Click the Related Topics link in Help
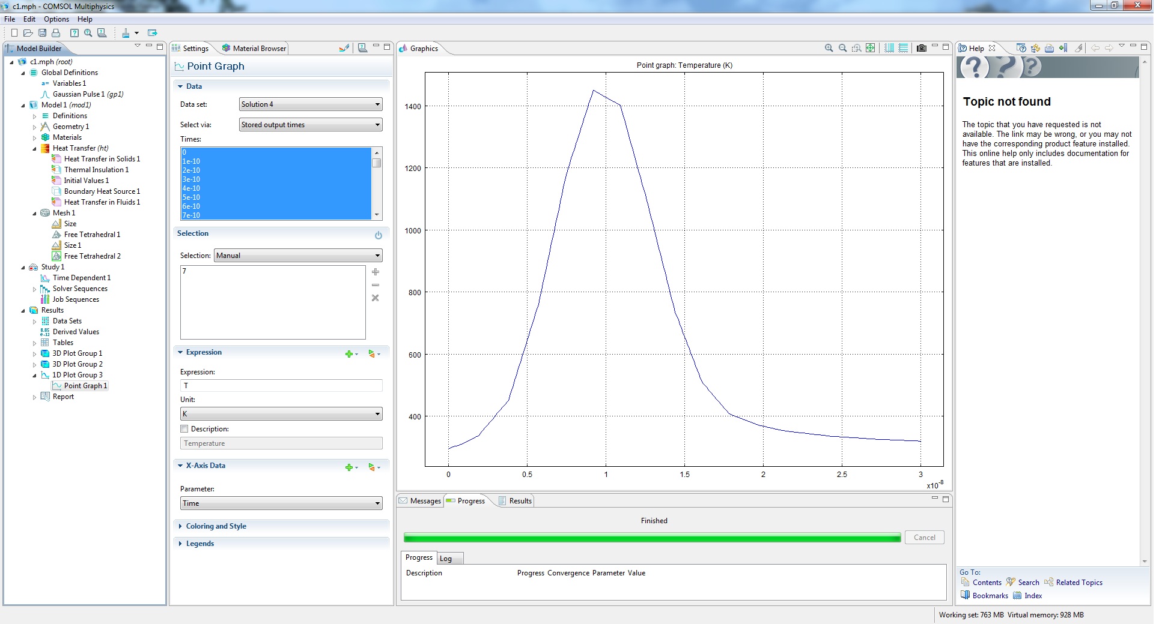This screenshot has width=1156, height=624. pyautogui.click(x=1078, y=583)
